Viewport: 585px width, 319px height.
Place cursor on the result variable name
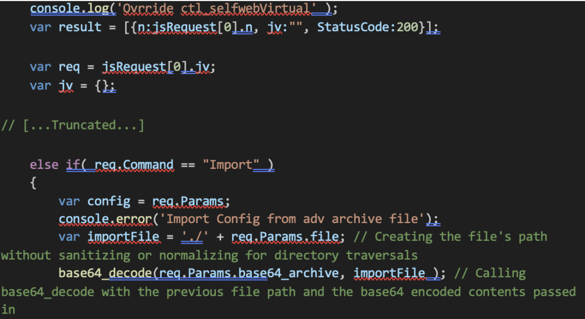coord(80,28)
